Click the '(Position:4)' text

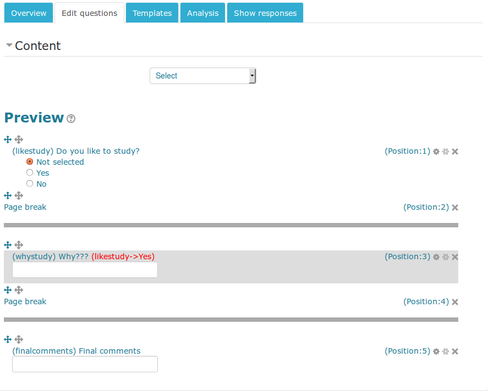(426, 301)
